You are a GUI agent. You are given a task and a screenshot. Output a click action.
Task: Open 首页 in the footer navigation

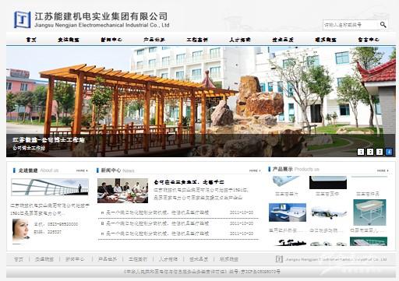pyautogui.click(x=19, y=259)
